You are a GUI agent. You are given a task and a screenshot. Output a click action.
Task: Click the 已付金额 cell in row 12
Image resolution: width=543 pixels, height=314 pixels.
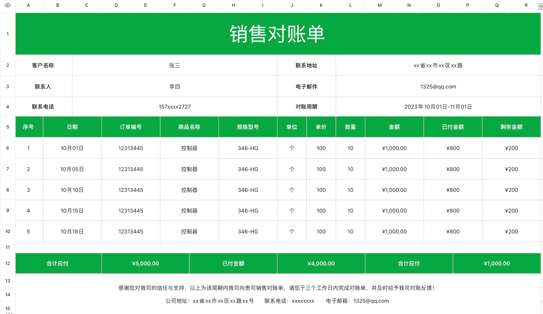(233, 263)
